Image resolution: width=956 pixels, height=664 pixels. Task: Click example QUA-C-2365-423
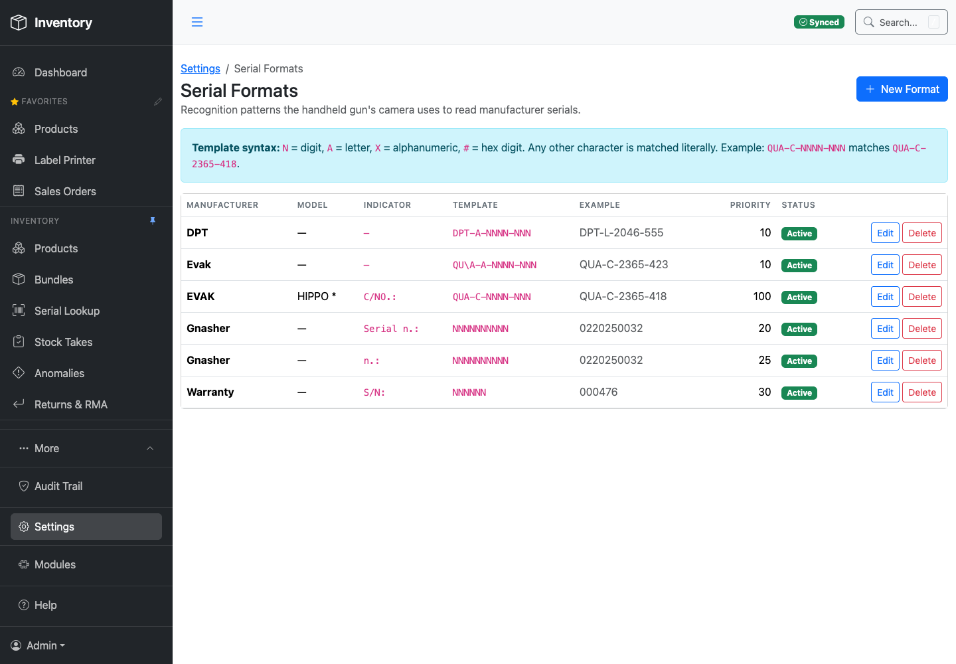point(624,264)
